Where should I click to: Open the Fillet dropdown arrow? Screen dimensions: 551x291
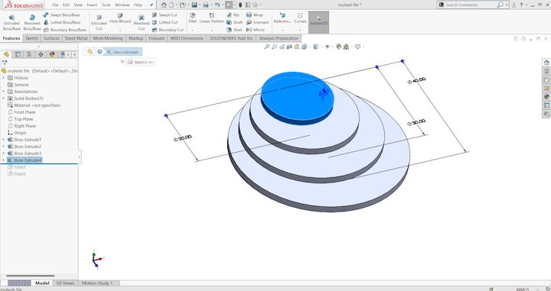[x=193, y=30]
